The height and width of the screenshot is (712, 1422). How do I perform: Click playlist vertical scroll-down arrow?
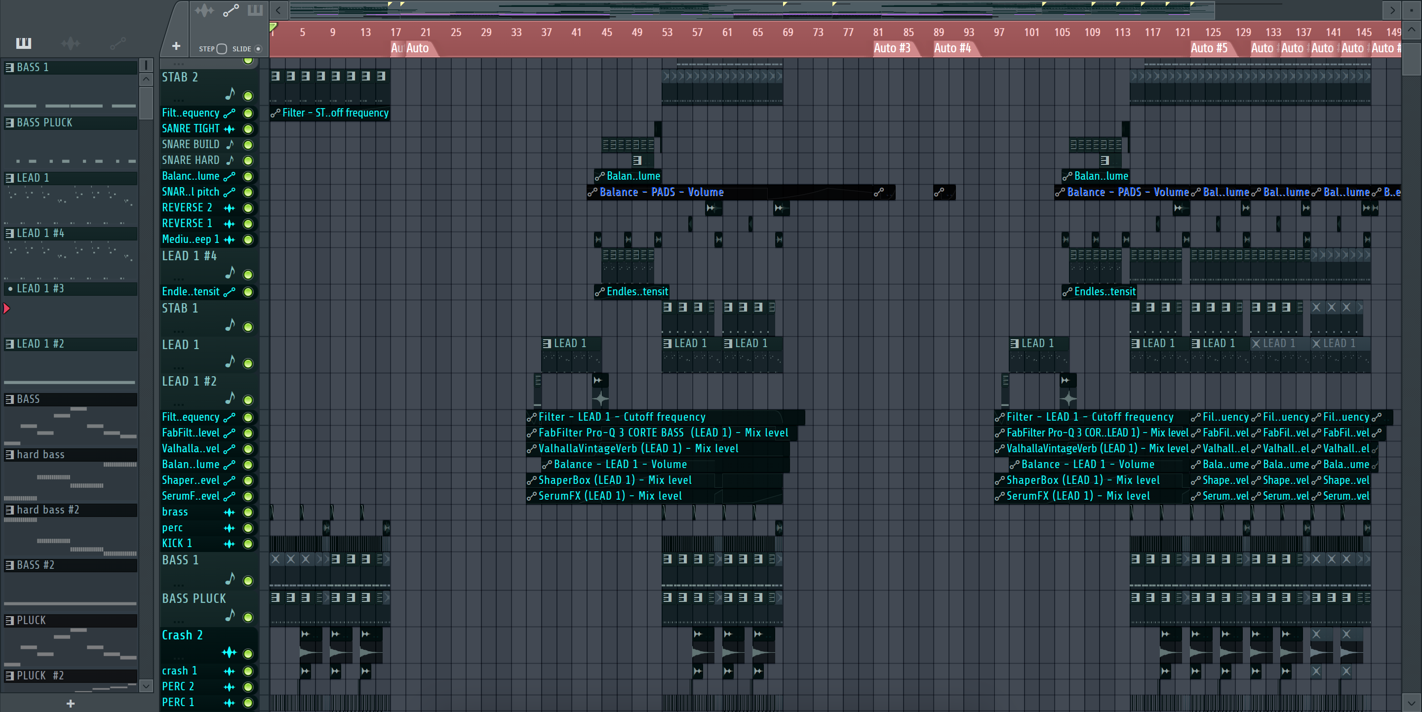point(1412,703)
